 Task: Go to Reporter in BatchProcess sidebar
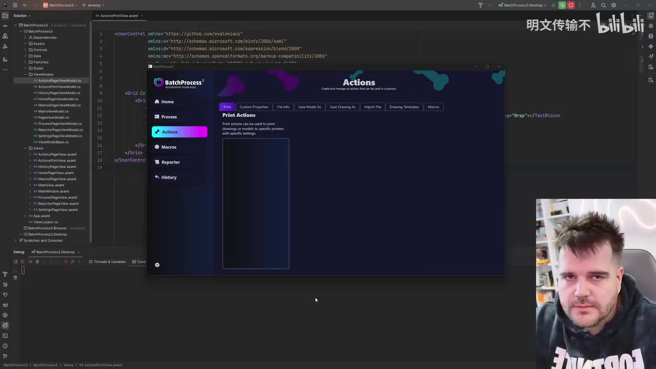tap(179, 162)
